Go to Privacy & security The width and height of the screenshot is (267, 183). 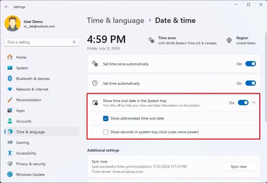click(42, 164)
